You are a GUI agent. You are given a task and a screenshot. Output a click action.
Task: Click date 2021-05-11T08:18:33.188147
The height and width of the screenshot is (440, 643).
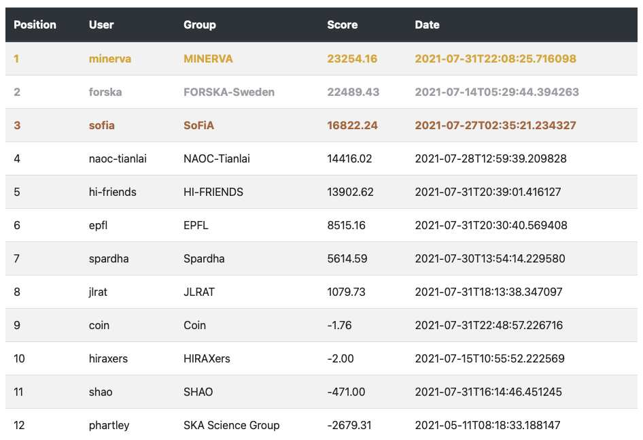[487, 425]
